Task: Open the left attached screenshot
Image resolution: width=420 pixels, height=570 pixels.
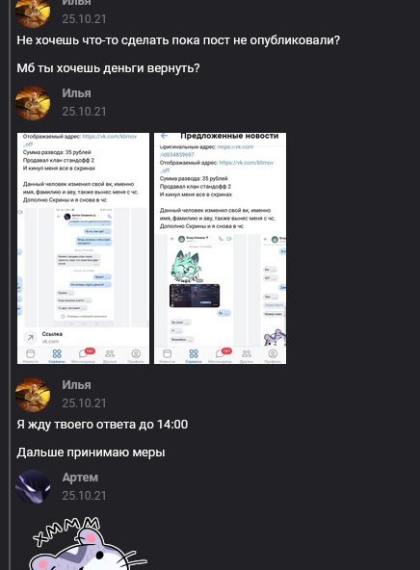Action: pyautogui.click(x=83, y=248)
